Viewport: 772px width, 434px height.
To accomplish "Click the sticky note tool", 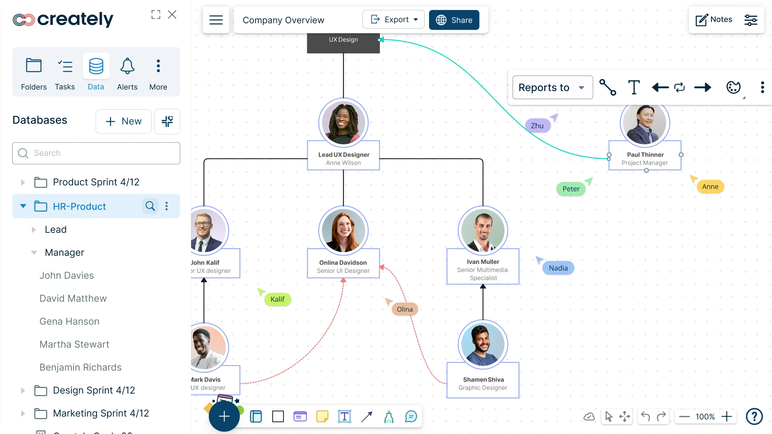I will tap(322, 417).
